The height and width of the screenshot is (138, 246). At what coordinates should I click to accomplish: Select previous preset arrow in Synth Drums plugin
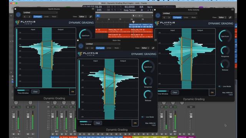[x=25, y=16]
